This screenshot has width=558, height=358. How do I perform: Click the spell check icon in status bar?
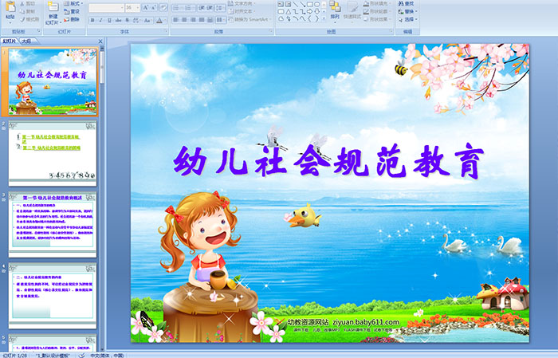pos(81,355)
